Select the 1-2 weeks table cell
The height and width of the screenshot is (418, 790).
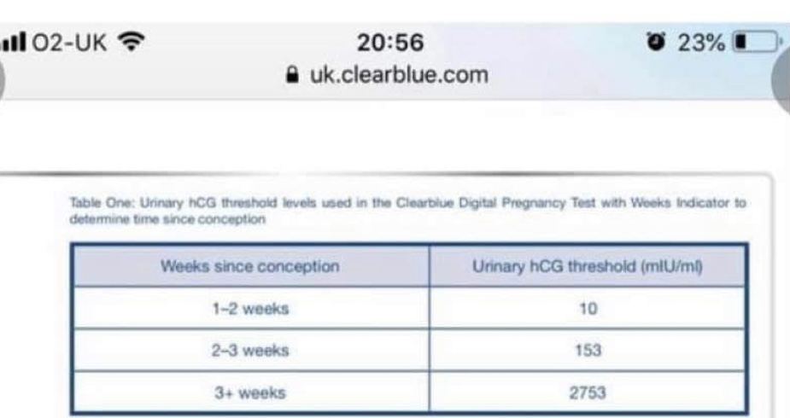(x=250, y=308)
